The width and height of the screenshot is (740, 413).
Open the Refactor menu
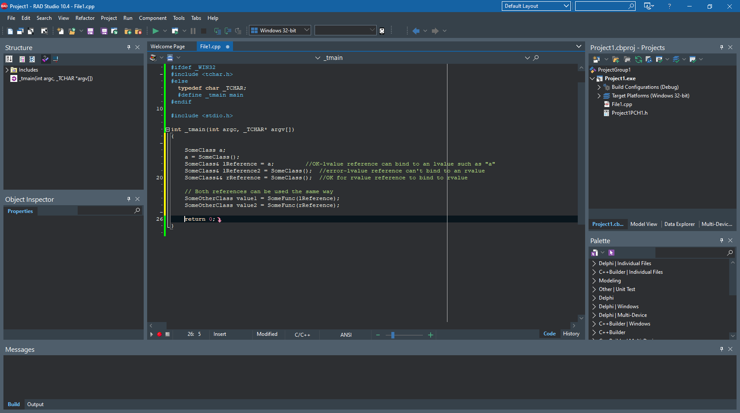[85, 18]
